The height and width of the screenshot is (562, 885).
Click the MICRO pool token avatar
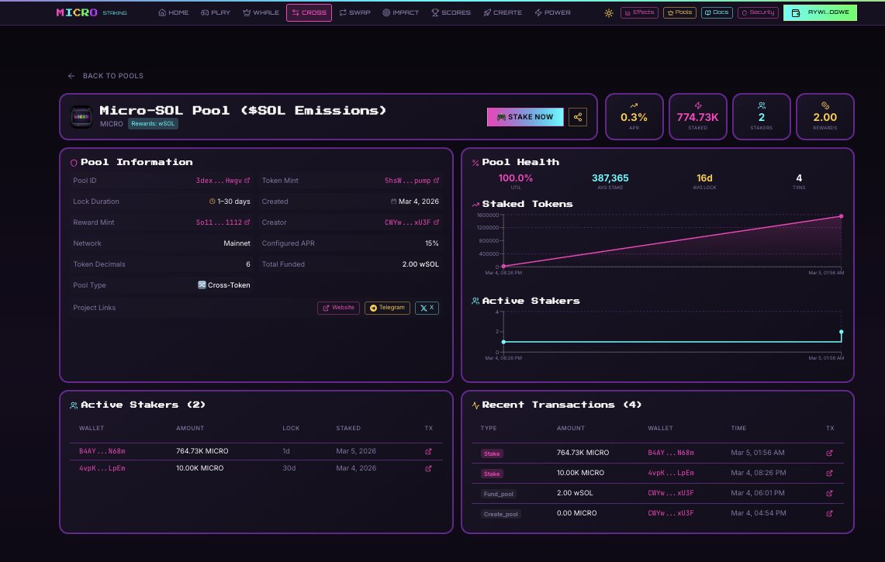point(81,117)
